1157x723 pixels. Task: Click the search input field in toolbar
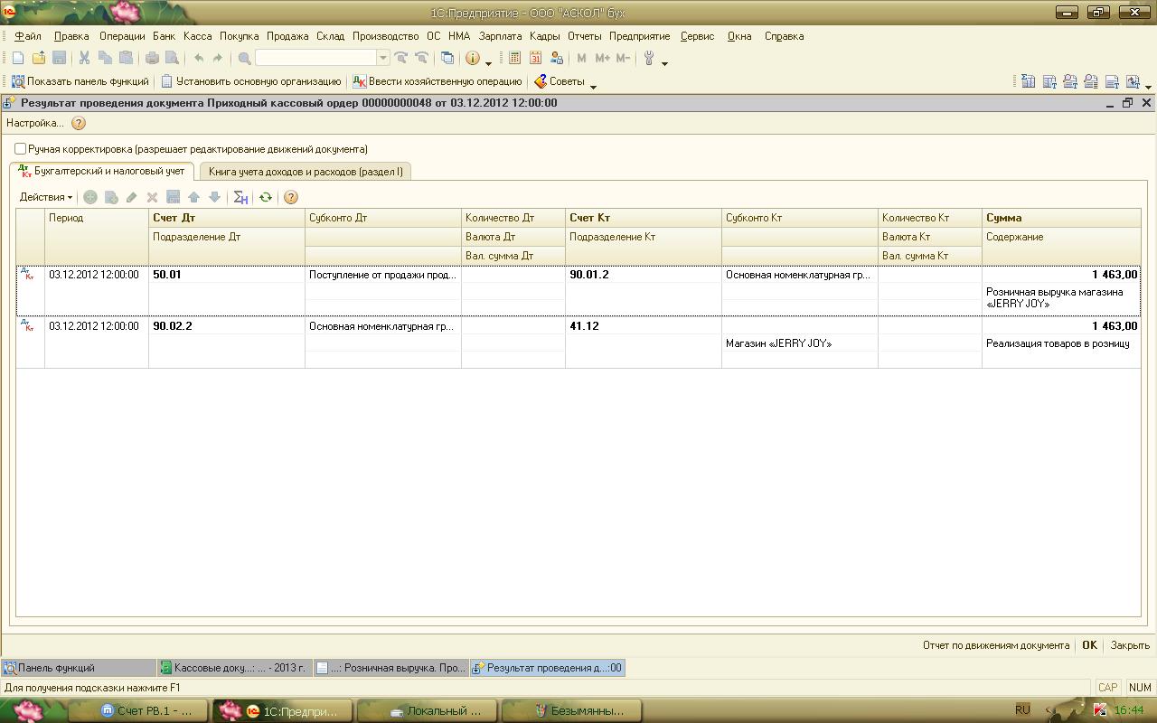click(315, 58)
